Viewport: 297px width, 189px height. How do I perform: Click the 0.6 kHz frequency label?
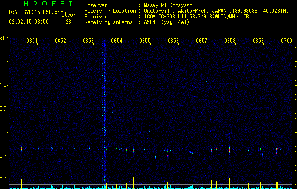click(4, 180)
